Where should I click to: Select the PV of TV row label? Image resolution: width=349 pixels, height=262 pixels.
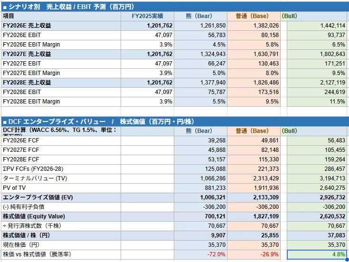[x=14, y=188]
